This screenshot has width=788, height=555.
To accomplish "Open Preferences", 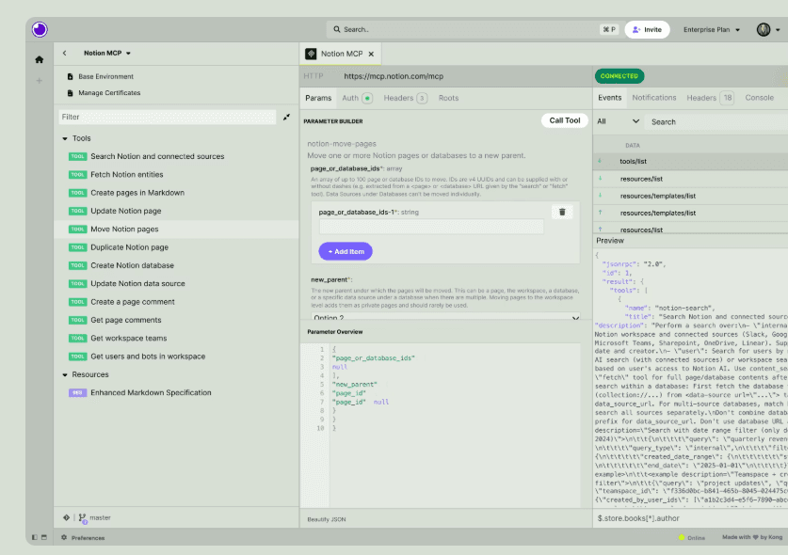I will pos(83,538).
